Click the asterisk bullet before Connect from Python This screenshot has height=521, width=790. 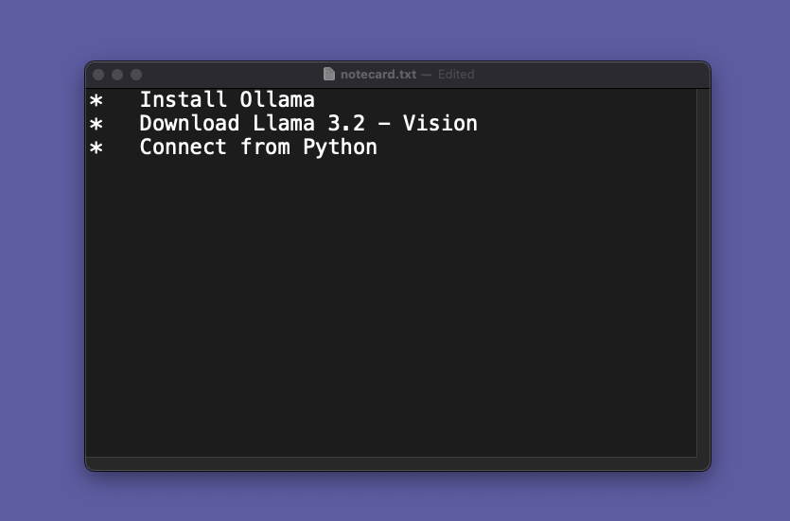[96, 148]
